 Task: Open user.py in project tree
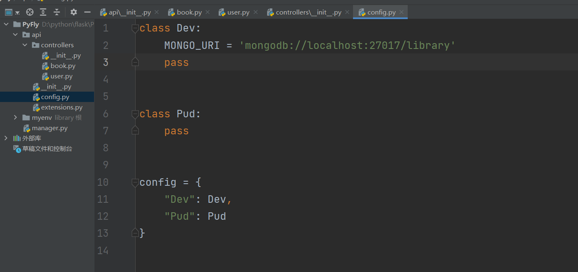[62, 76]
